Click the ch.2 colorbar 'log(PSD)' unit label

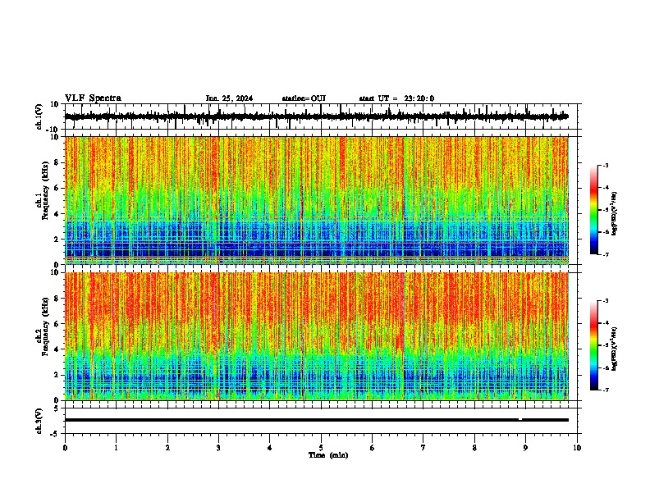[615, 349]
